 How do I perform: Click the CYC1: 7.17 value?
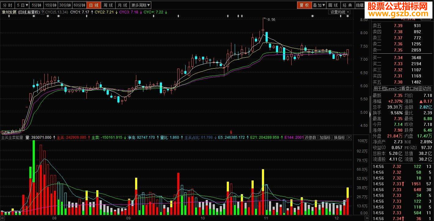click(x=80, y=12)
